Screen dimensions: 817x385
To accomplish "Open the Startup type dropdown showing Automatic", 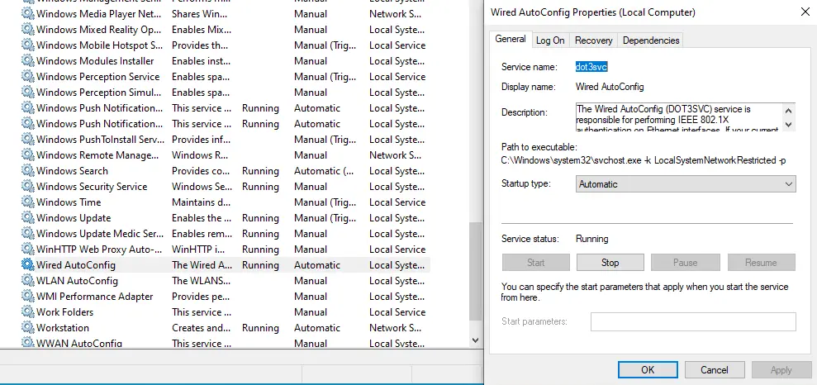I will (686, 184).
